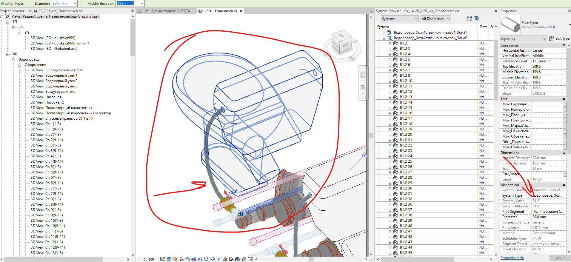Switch to the {3D - Timoshevich} tab
Viewport: 571px width, 262px height.
(221, 11)
